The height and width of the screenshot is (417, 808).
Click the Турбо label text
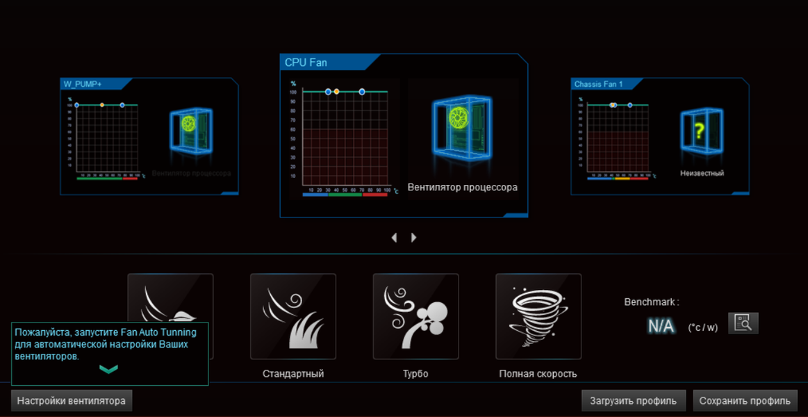click(x=416, y=374)
